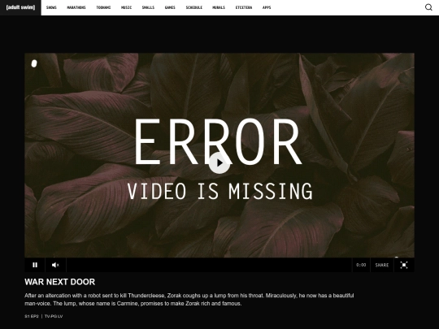Click the center play button overlay
The width and height of the screenshot is (439, 329).
[x=219, y=162]
